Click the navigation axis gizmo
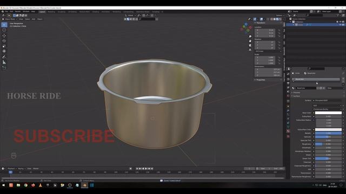Image resolution: width=346 pixels, height=194 pixels. click(246, 28)
